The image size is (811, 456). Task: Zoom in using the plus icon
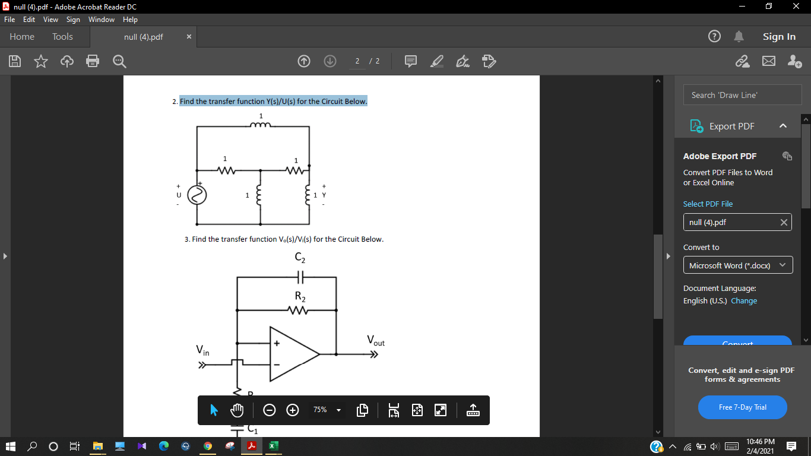[x=292, y=410]
